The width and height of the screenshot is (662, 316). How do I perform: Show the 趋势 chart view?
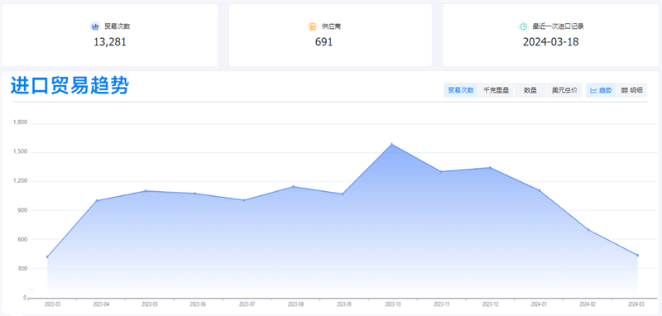(602, 90)
